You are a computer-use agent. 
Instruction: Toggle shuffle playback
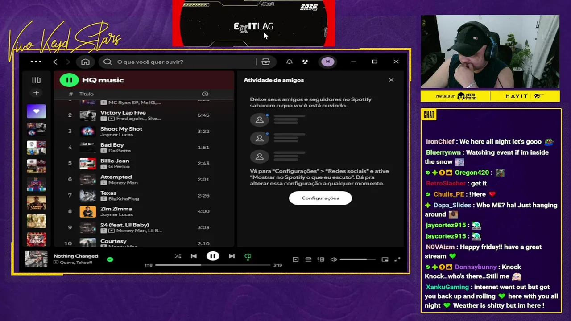178,256
